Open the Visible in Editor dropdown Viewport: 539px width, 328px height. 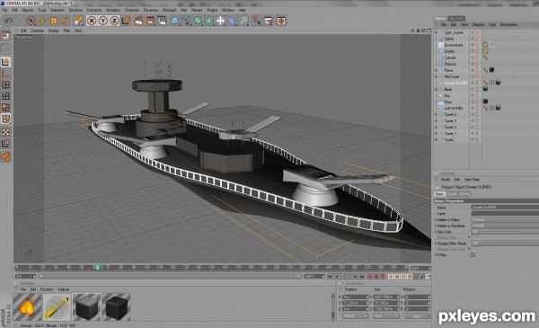click(x=505, y=219)
